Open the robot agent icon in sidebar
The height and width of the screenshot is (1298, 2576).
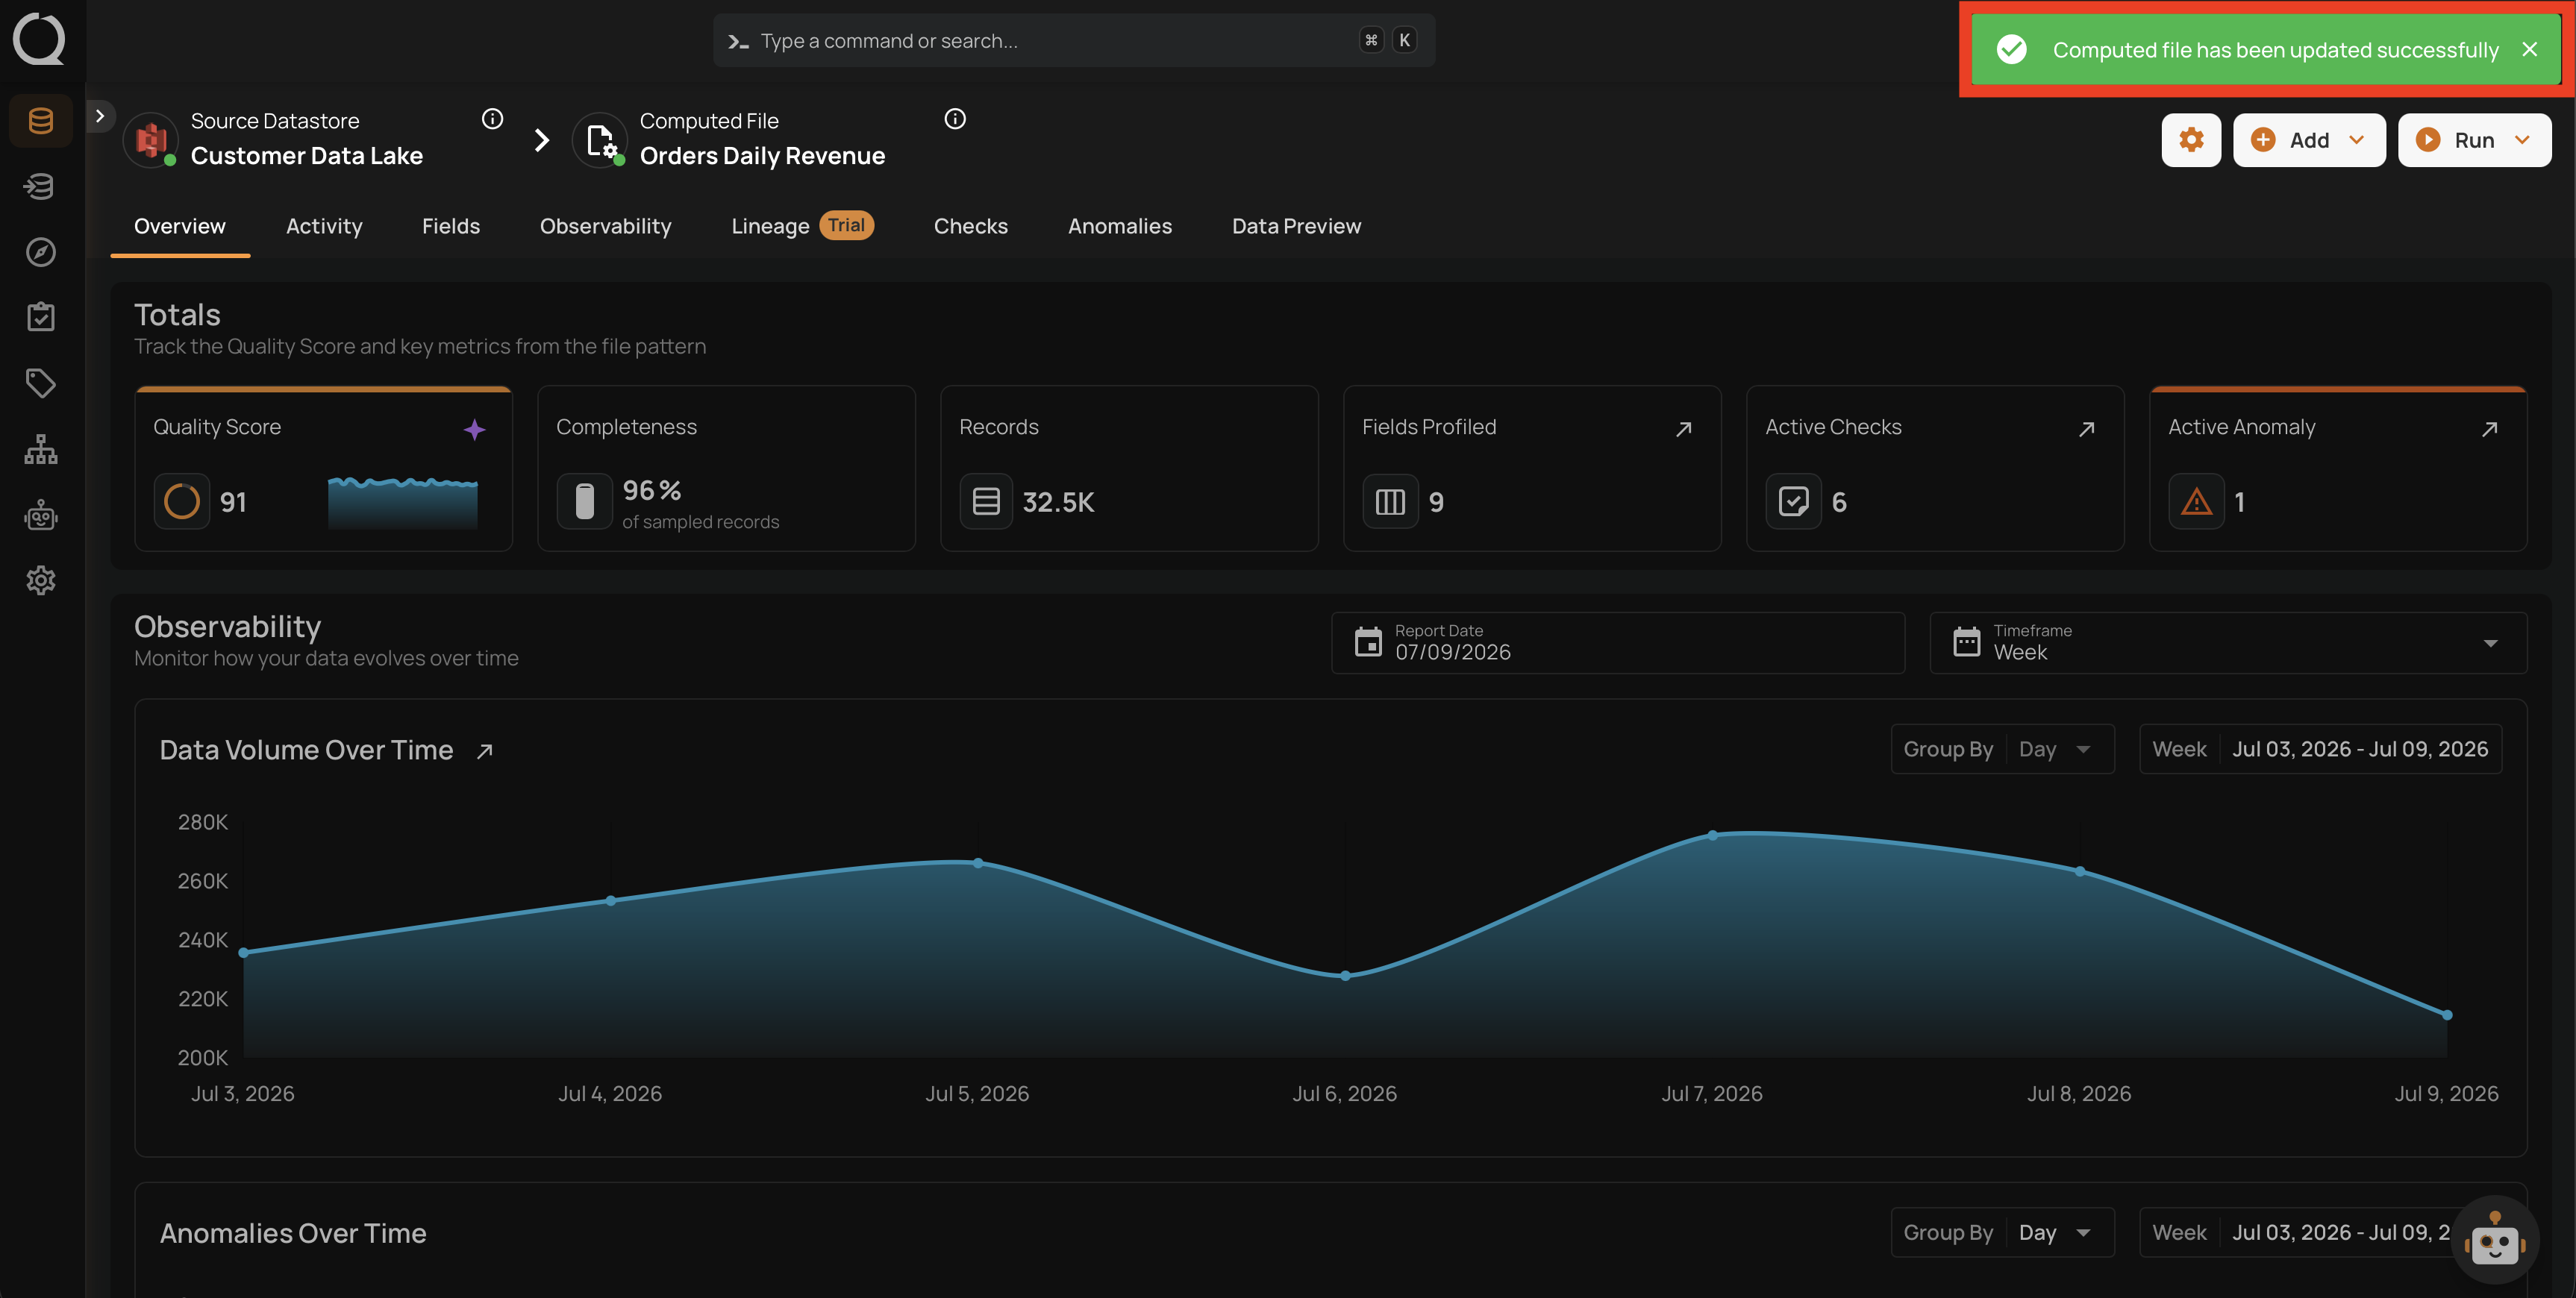[41, 515]
